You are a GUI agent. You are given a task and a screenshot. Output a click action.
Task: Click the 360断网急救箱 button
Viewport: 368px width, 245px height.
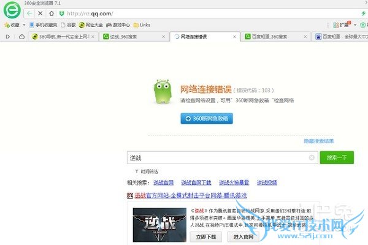tap(207, 118)
